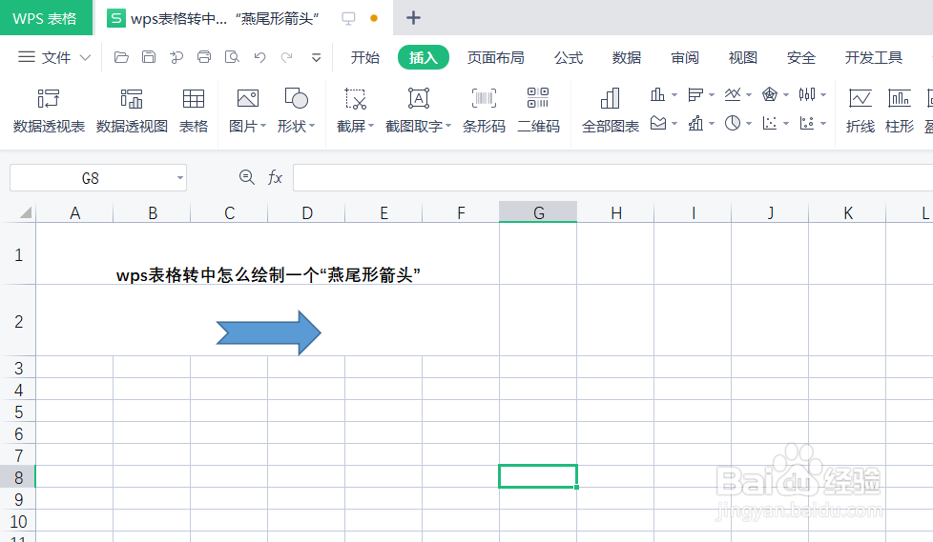Expand the column chart dropdown arrow
Viewport: 933px width, 542px height.
click(x=674, y=94)
